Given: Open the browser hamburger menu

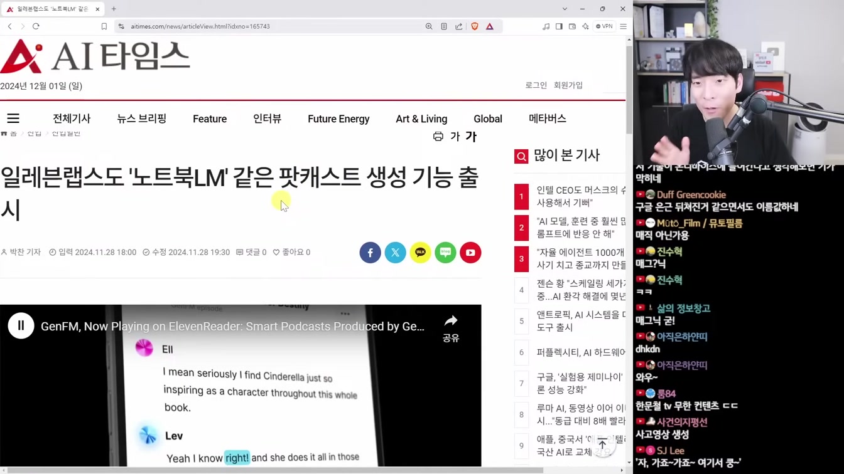Looking at the screenshot, I should (x=623, y=26).
